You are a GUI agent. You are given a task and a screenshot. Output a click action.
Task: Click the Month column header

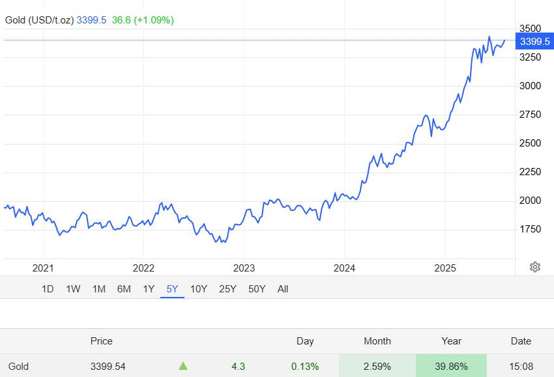377,341
